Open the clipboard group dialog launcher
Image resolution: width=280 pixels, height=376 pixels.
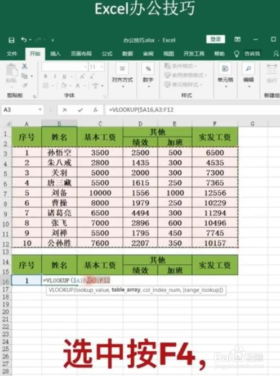34,97
